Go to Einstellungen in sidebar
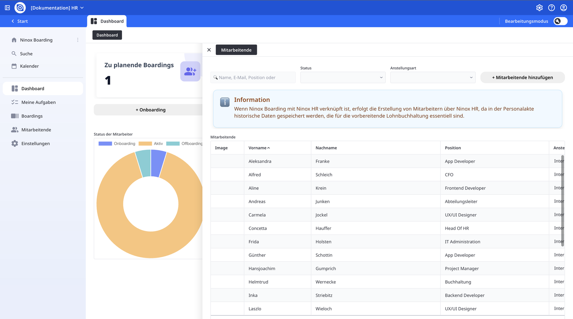 click(x=35, y=144)
